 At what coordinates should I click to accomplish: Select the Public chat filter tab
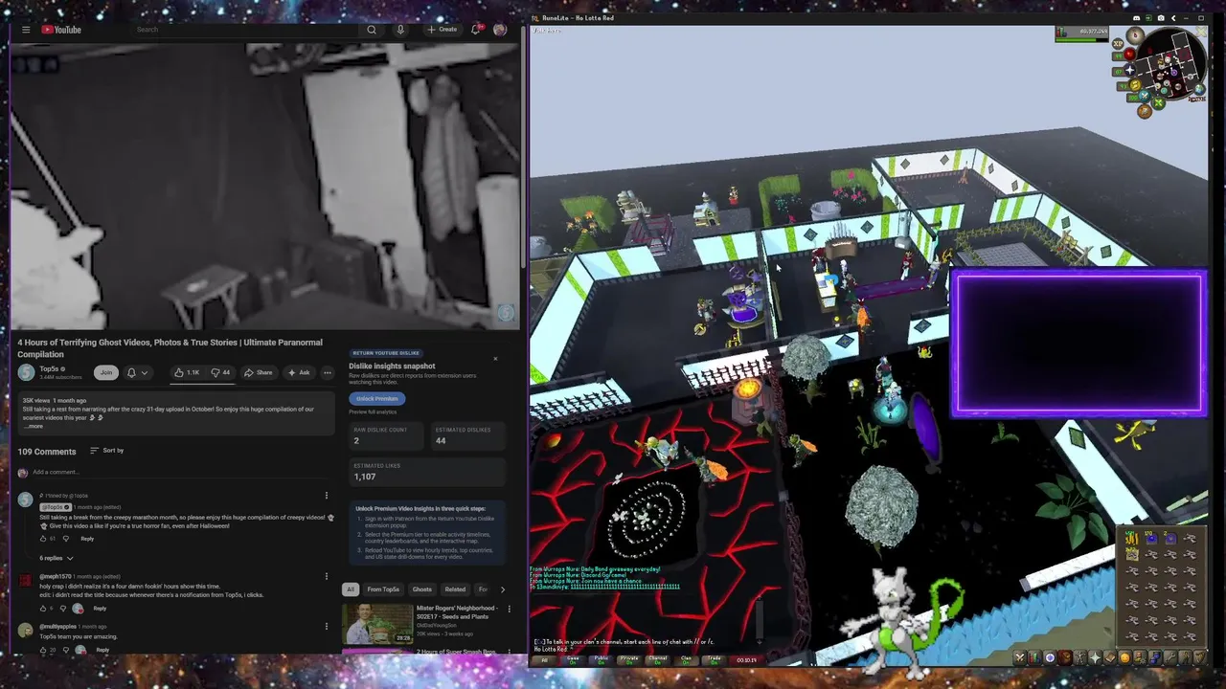(x=602, y=659)
